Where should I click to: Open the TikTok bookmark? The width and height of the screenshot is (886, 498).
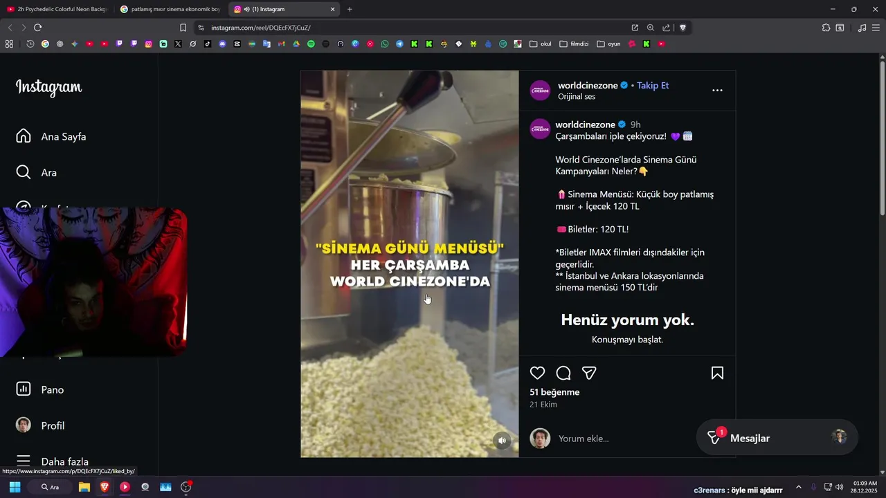click(x=208, y=44)
